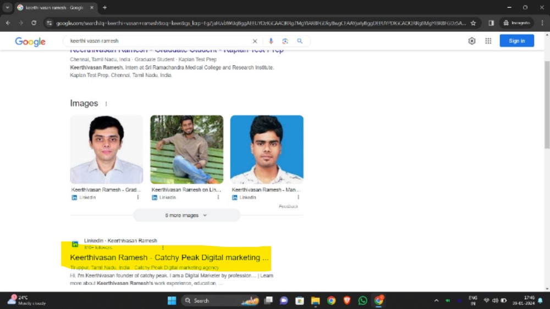550x309 pixels.
Task: Reload the current page
Action: click(x=34, y=23)
